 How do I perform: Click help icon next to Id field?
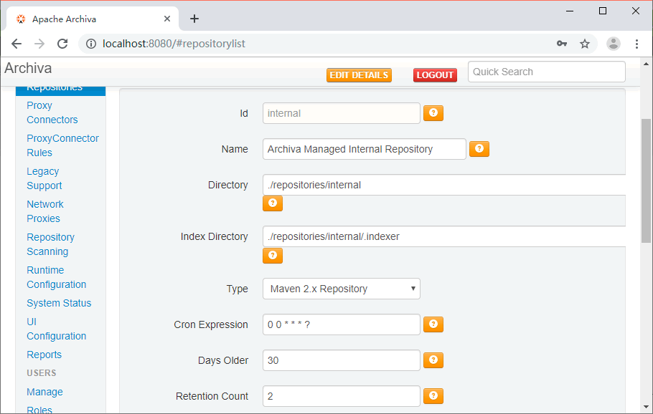[433, 113]
